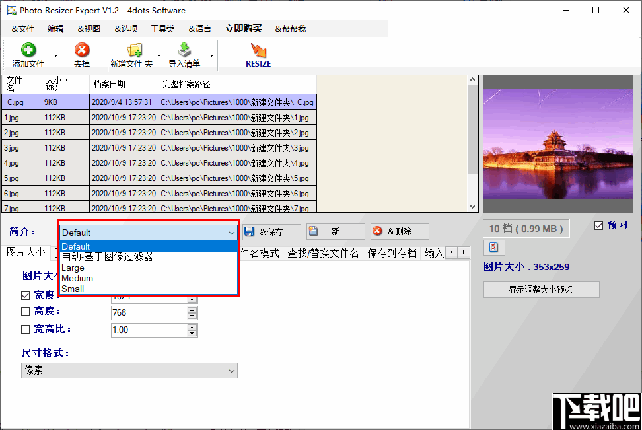This screenshot has height=430, width=642.
Task: Open 新增文件夹 to add a folder
Action: [x=135, y=51]
